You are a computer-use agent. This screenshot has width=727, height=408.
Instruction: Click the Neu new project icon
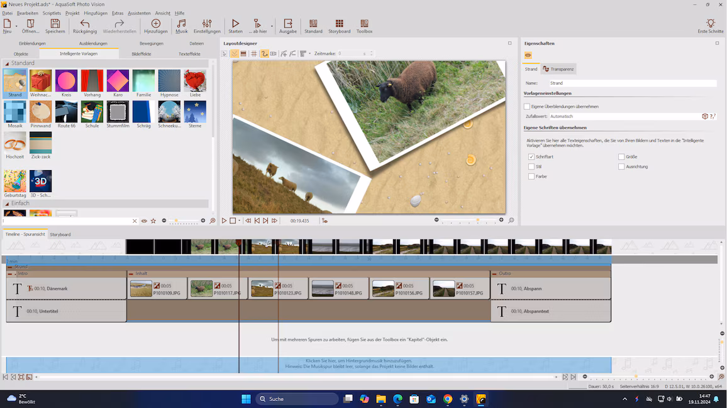[7, 26]
